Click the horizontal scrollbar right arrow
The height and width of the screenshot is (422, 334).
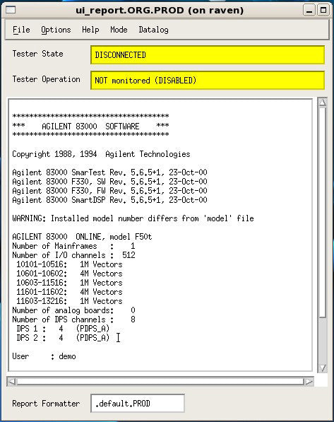point(309,382)
